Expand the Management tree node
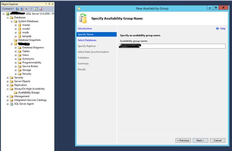The width and height of the screenshot is (232, 151). pos(8,96)
